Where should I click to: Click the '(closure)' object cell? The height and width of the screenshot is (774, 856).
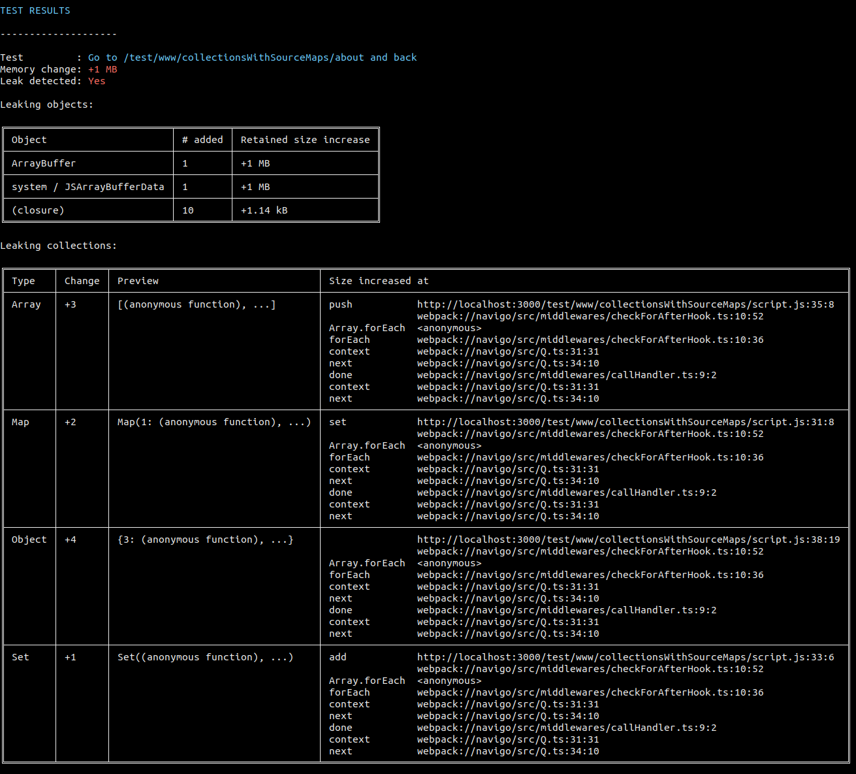tap(38, 210)
